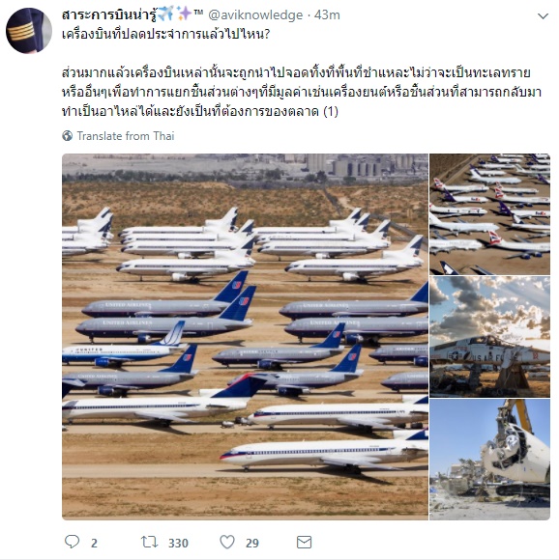559x560 pixels.
Task: Open the excavator scrapping fuselage photo
Action: click(x=489, y=460)
